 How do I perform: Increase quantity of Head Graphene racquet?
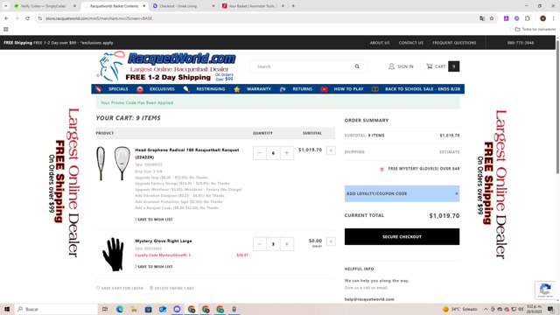coord(287,153)
